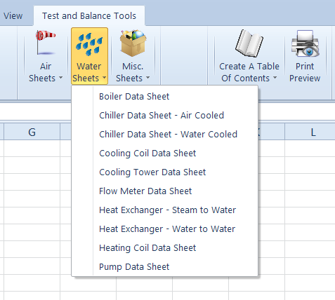Screen dimensions: 335x300
Task: Expand the Air Sheets dropdown arrow
Action: (x=61, y=78)
